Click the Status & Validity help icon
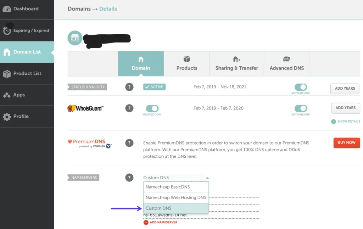This screenshot has height=229, width=363. coord(129,87)
